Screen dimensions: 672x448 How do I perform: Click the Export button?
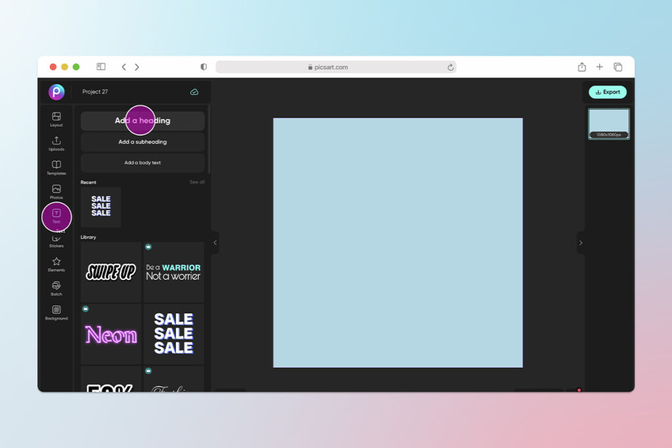pyautogui.click(x=607, y=92)
